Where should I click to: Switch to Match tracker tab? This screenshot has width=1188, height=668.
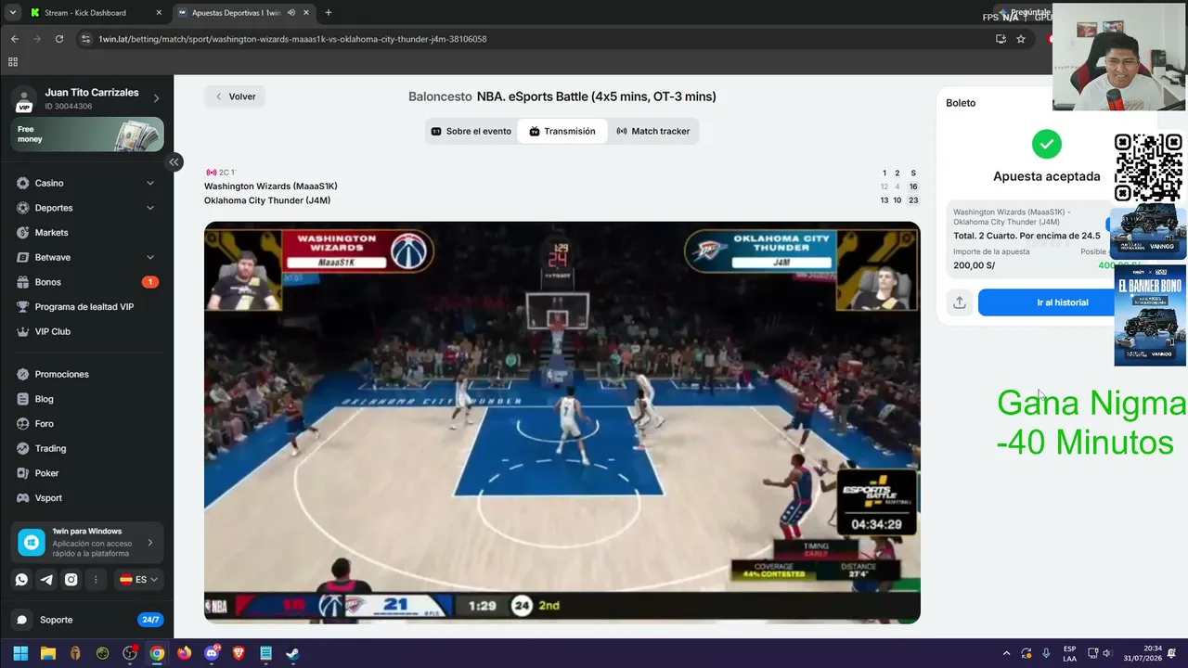tap(653, 132)
